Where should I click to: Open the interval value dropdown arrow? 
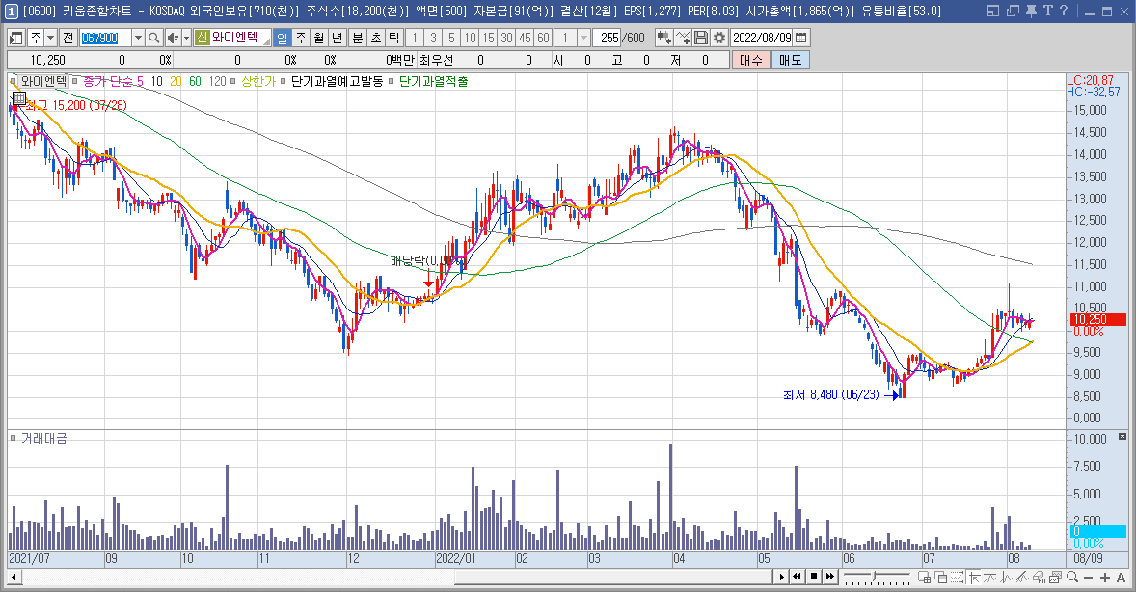pyautogui.click(x=583, y=38)
